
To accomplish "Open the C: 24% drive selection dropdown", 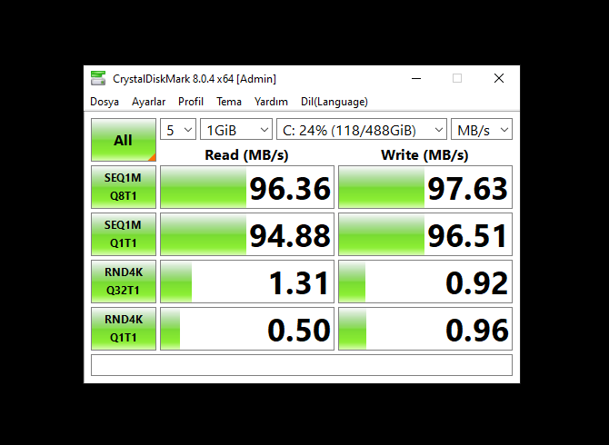I will pos(362,130).
